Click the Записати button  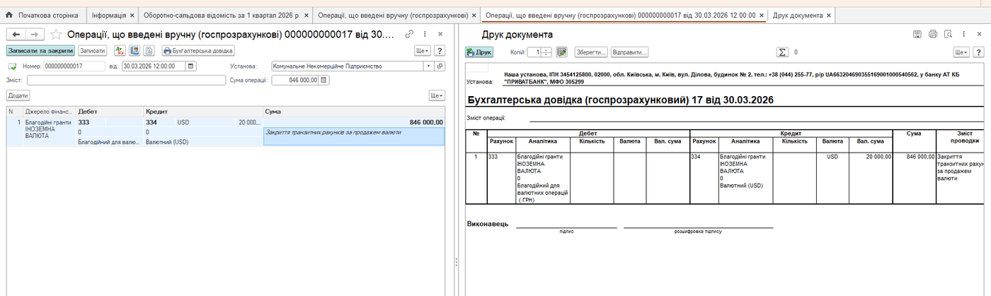coord(93,51)
